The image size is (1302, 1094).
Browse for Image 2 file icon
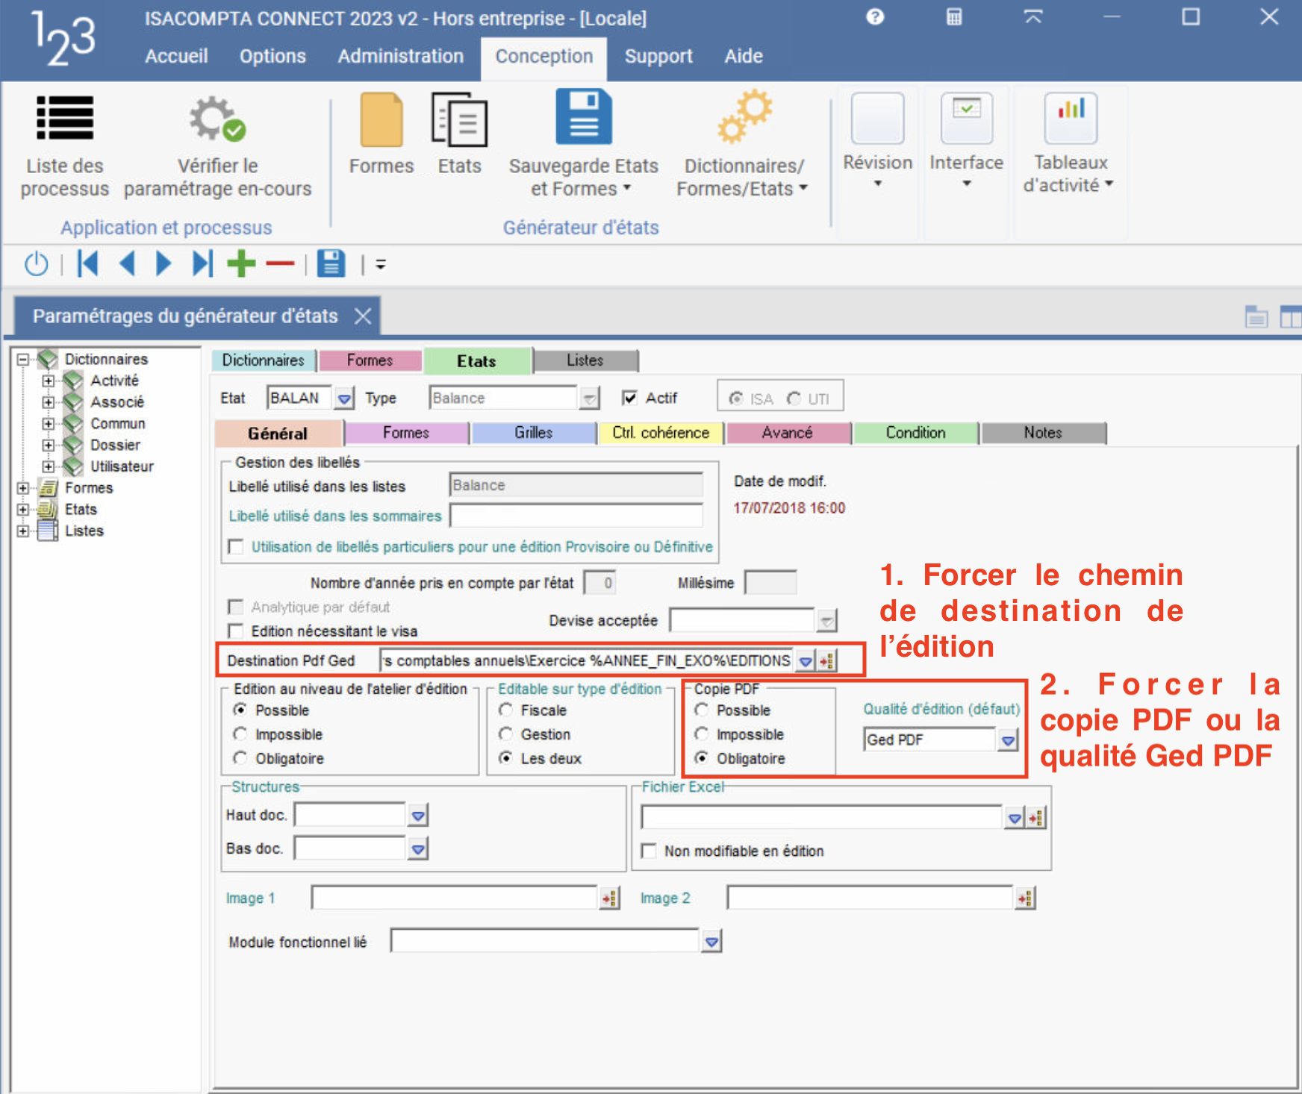[x=1026, y=898]
